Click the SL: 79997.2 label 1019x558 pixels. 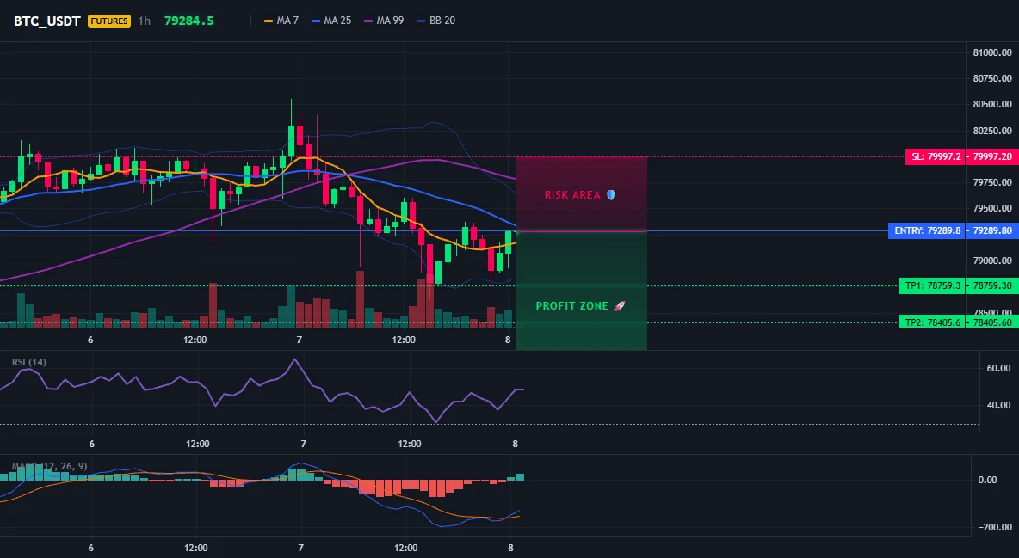pos(936,156)
